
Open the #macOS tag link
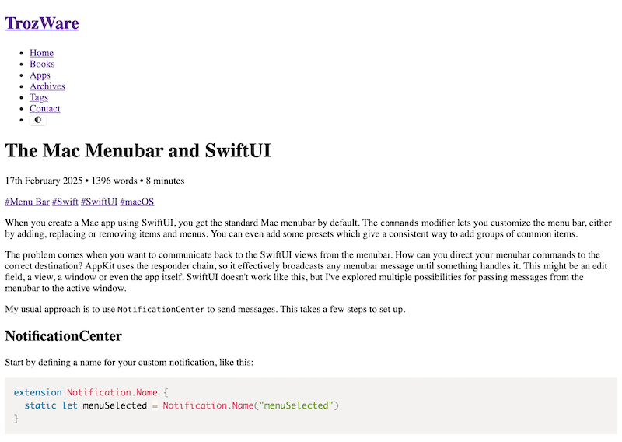(x=137, y=202)
